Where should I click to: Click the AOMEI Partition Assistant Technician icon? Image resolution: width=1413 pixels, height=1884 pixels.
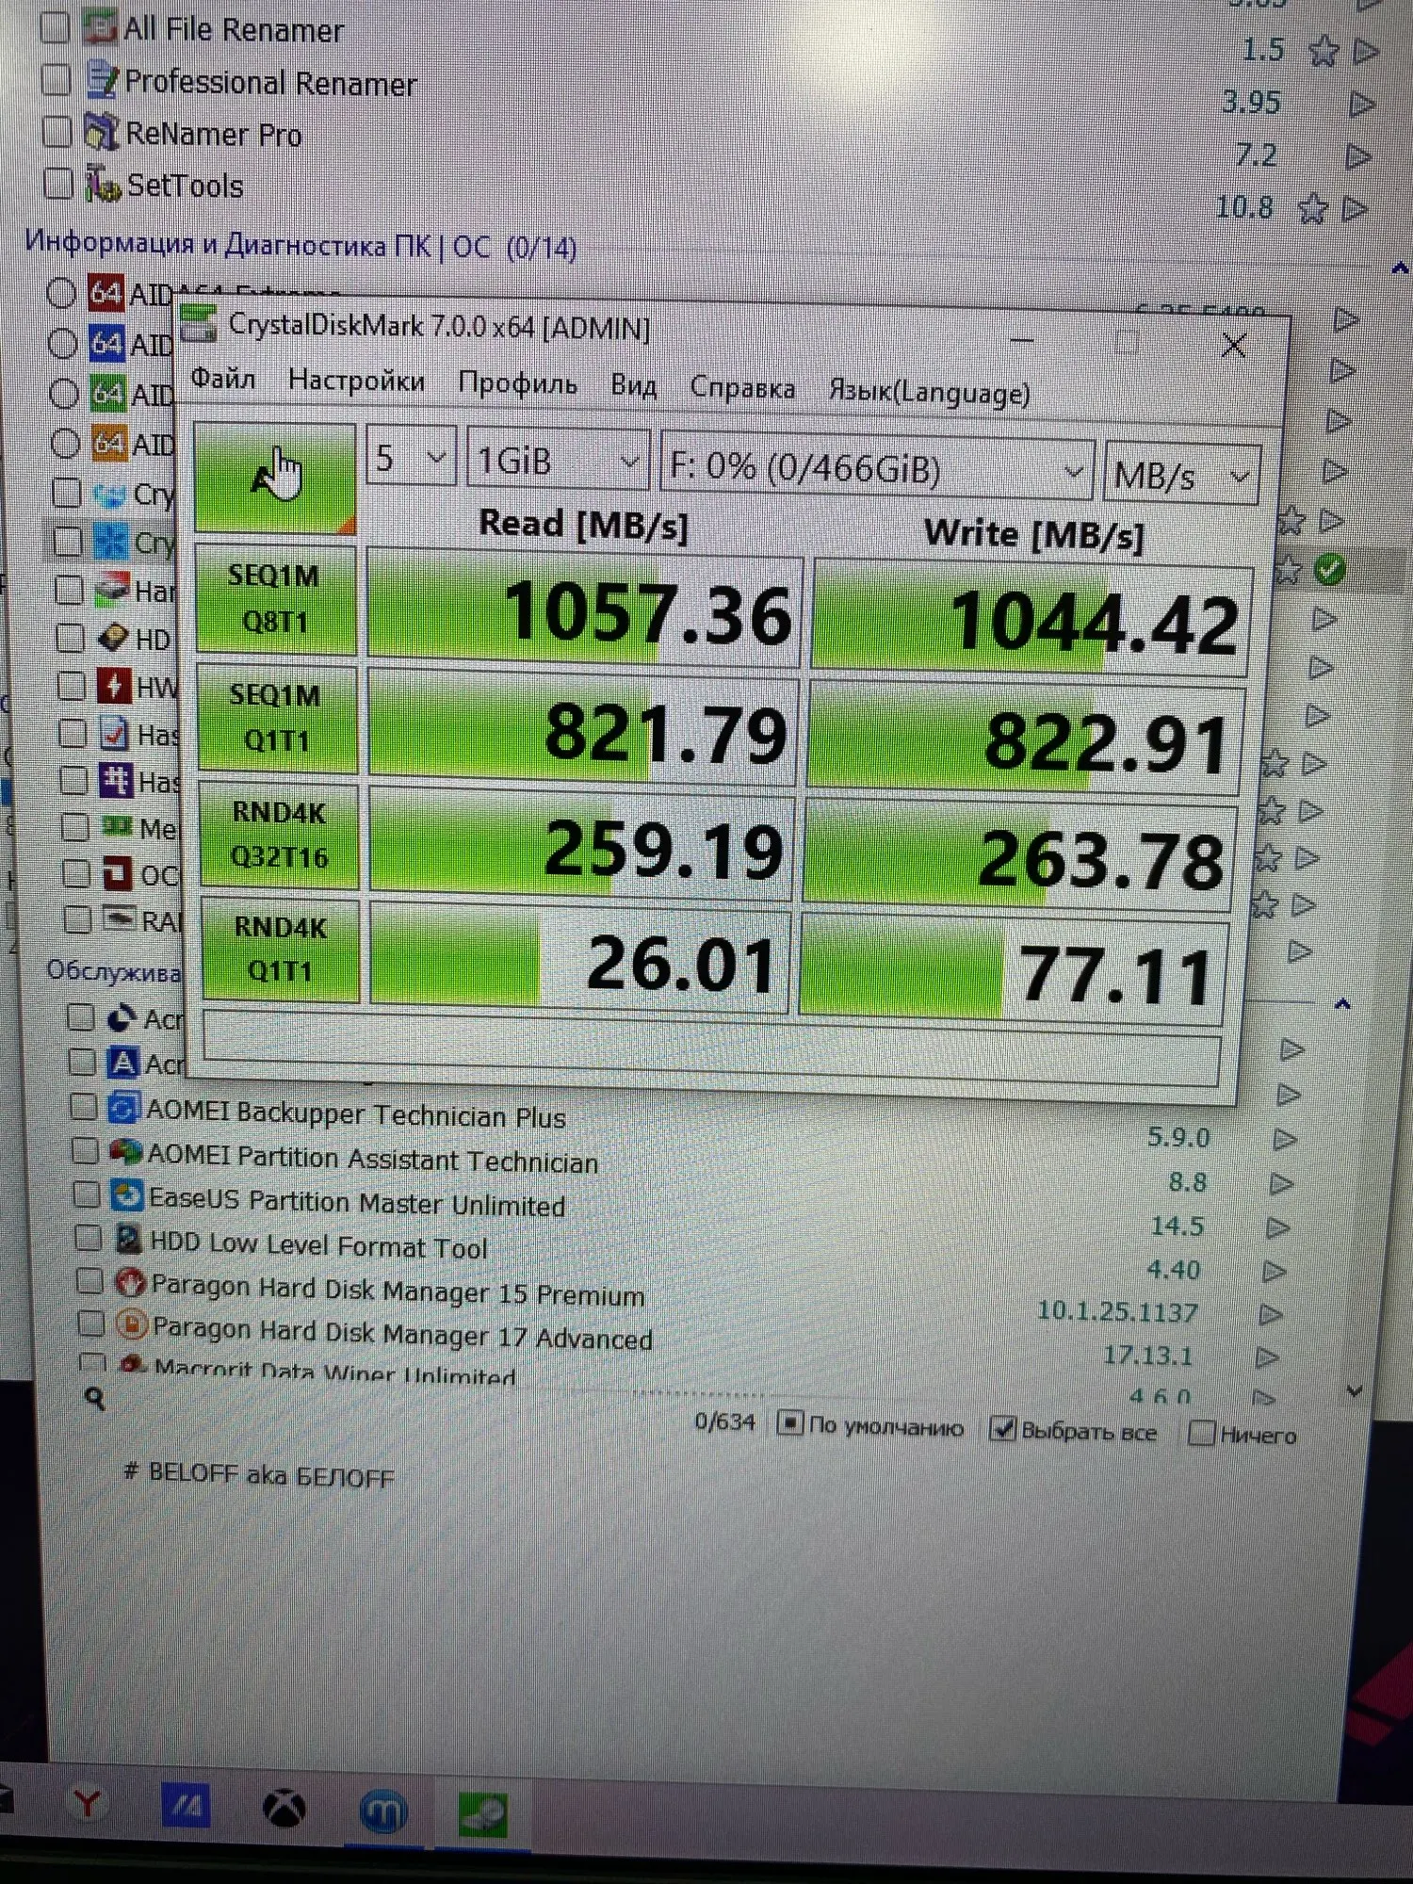coord(125,1151)
